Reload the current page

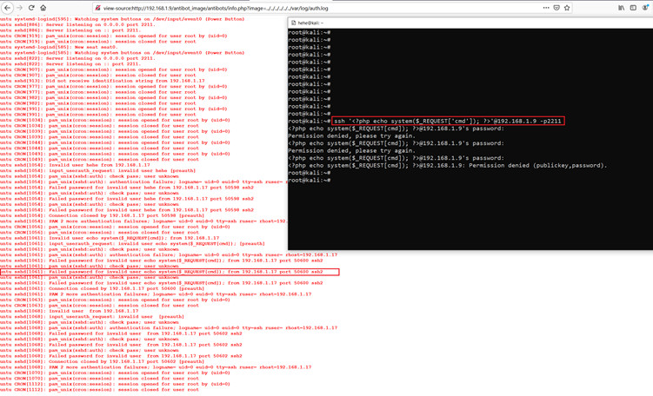(31, 8)
